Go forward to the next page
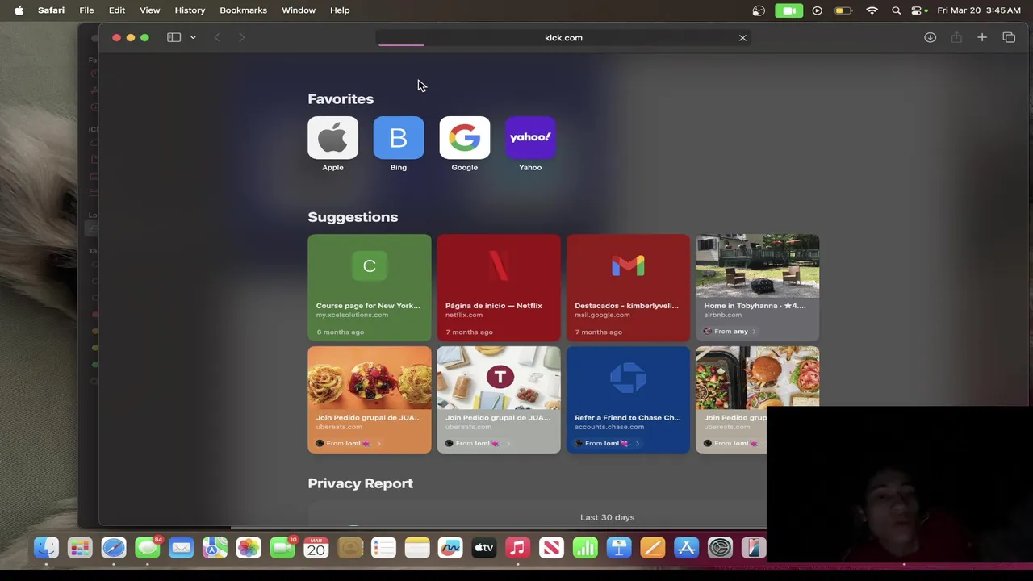The width and height of the screenshot is (1033, 581). tap(241, 37)
